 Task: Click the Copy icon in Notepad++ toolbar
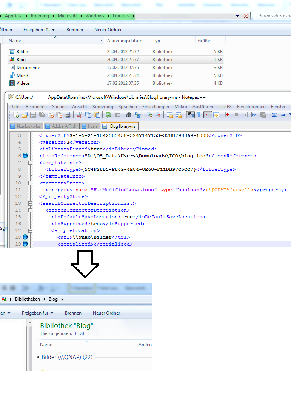coord(88,115)
